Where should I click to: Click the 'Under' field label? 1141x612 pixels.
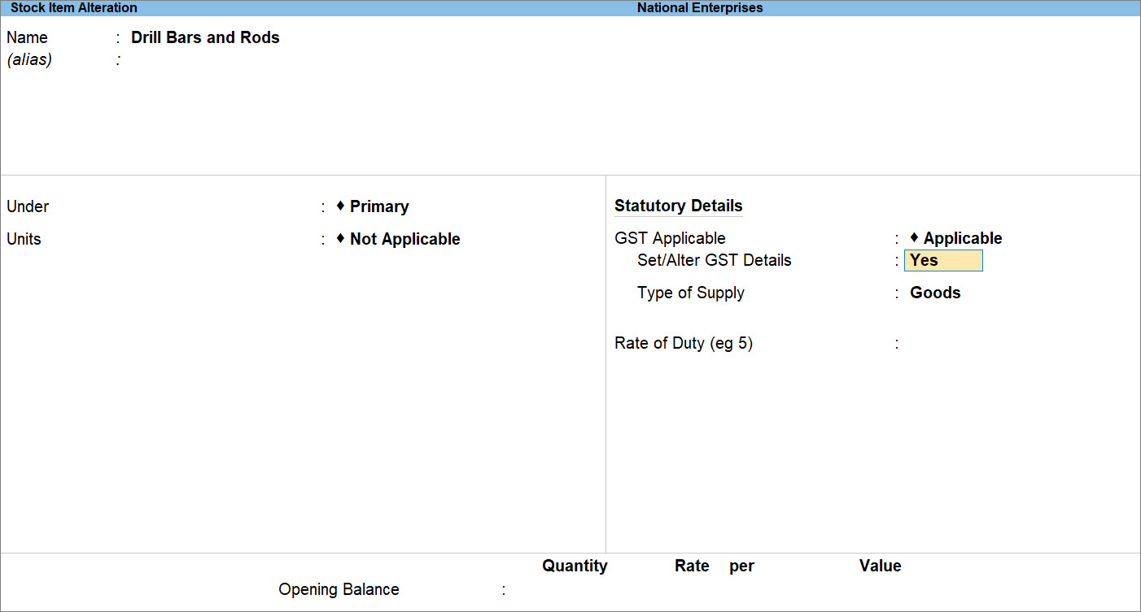click(x=28, y=206)
